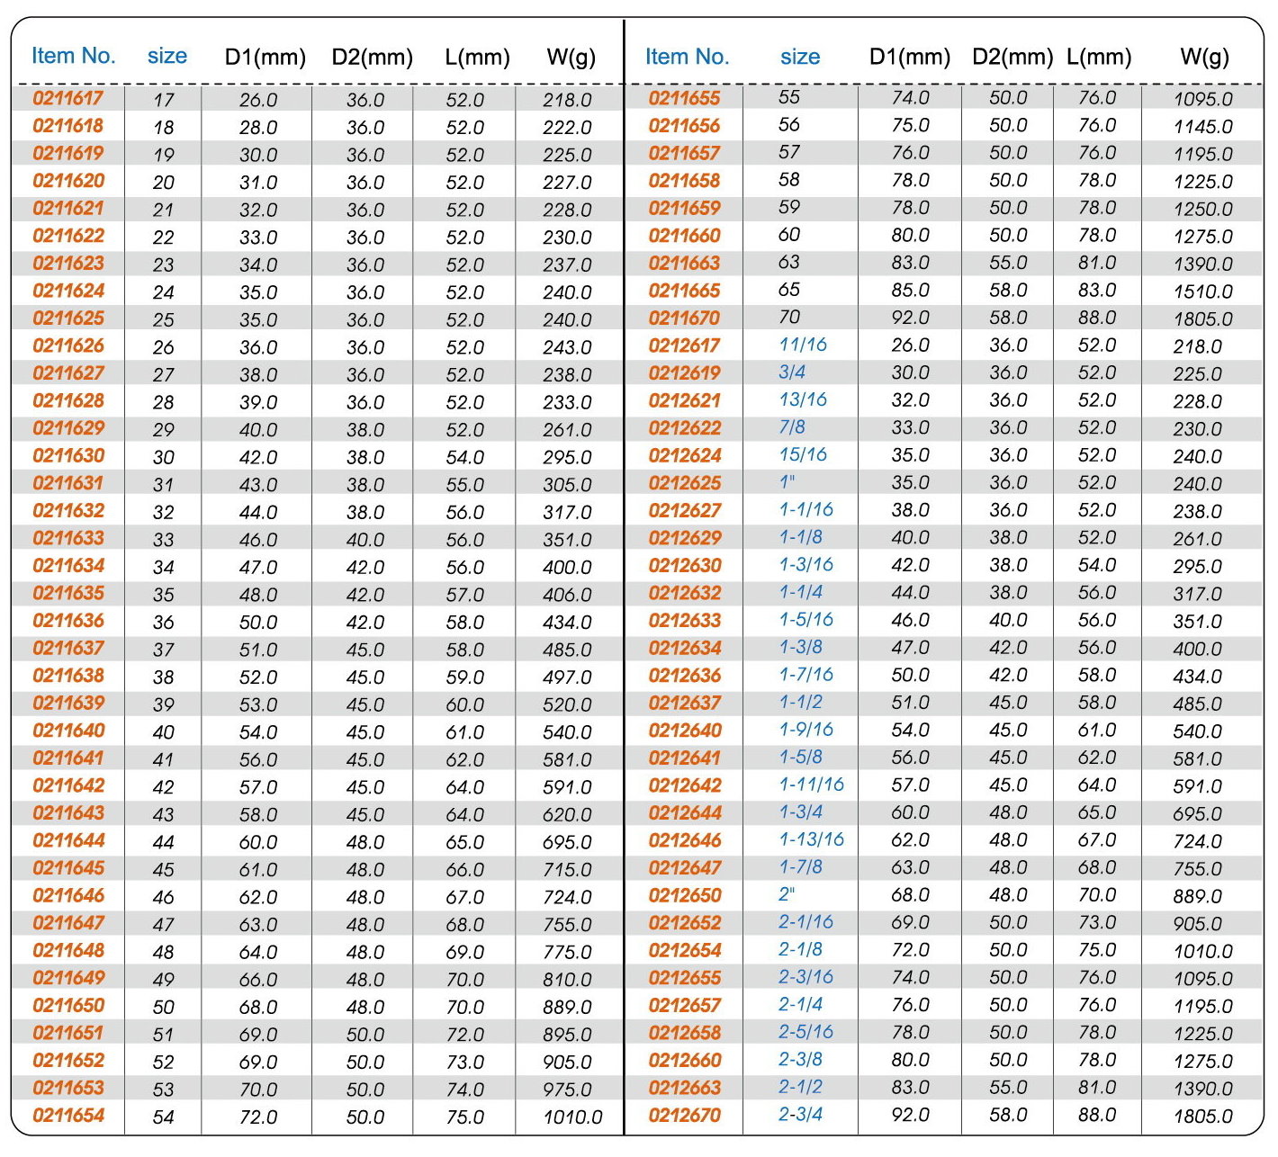Select item number 0212633
Image resolution: width=1278 pixels, height=1157 pixels.
point(685,621)
